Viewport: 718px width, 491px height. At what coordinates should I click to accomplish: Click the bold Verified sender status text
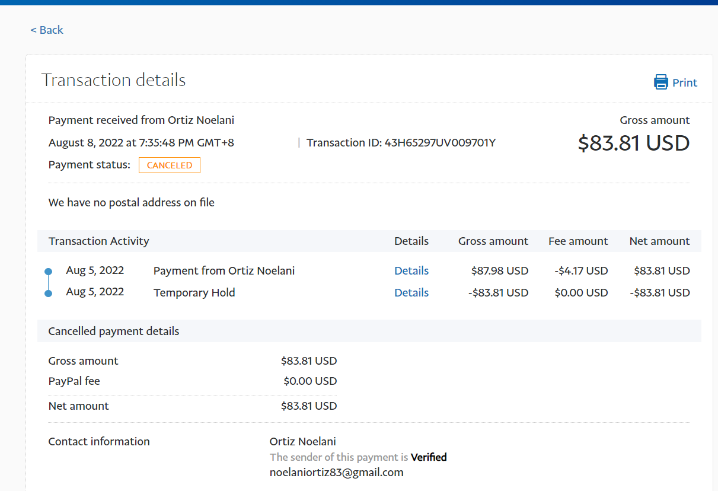[x=429, y=457]
